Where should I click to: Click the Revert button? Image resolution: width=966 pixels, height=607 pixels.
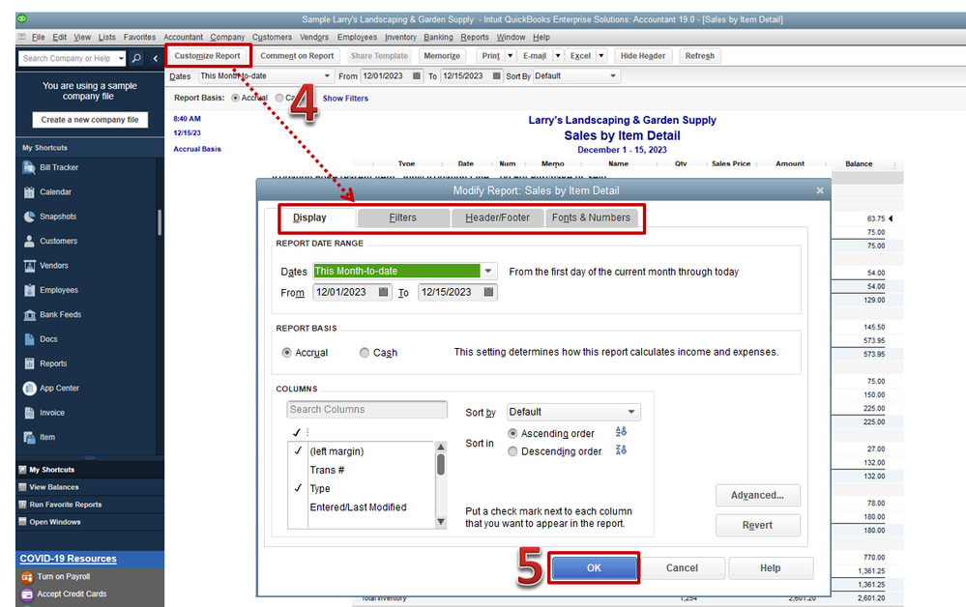tap(758, 525)
